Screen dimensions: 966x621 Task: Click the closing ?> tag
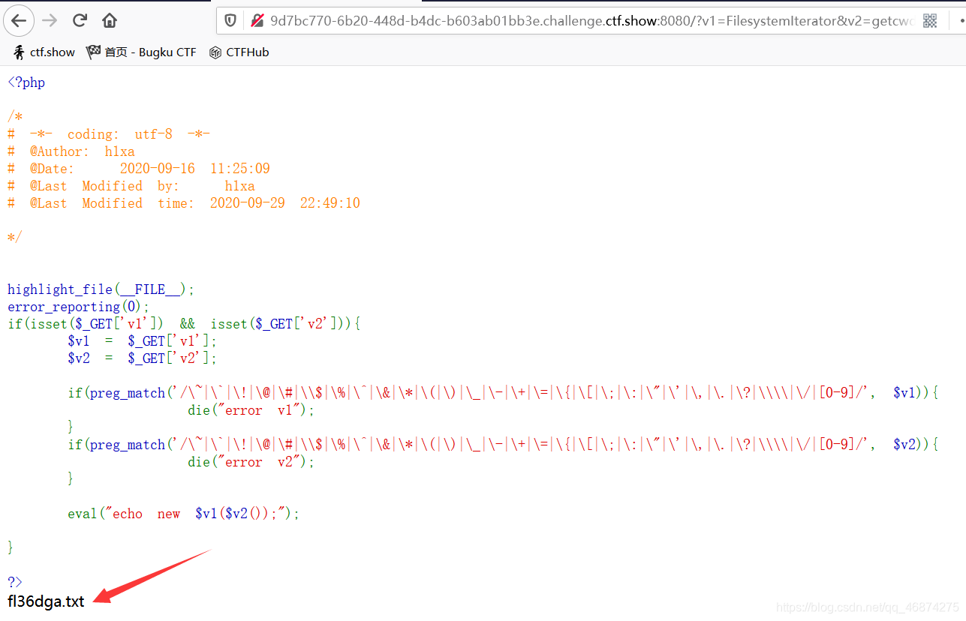tap(15, 582)
